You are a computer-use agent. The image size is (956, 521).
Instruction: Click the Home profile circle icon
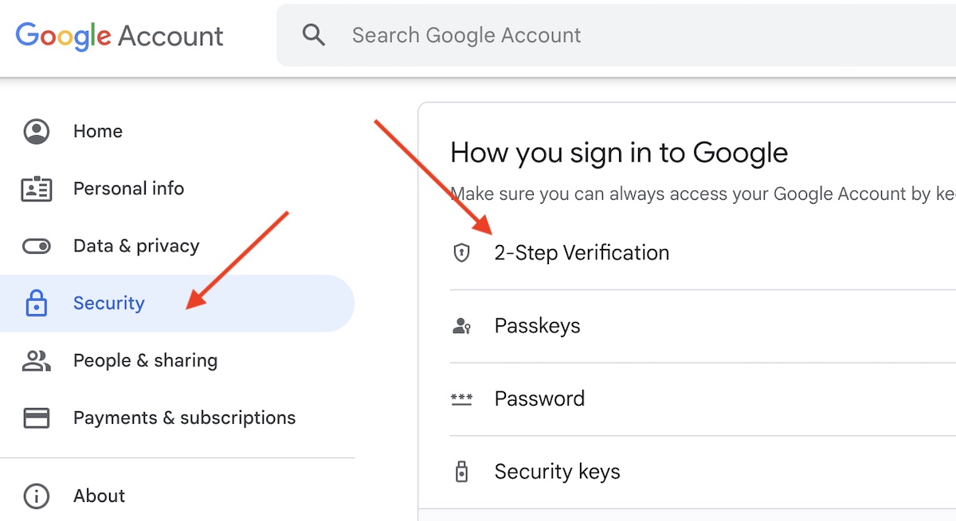(x=37, y=131)
